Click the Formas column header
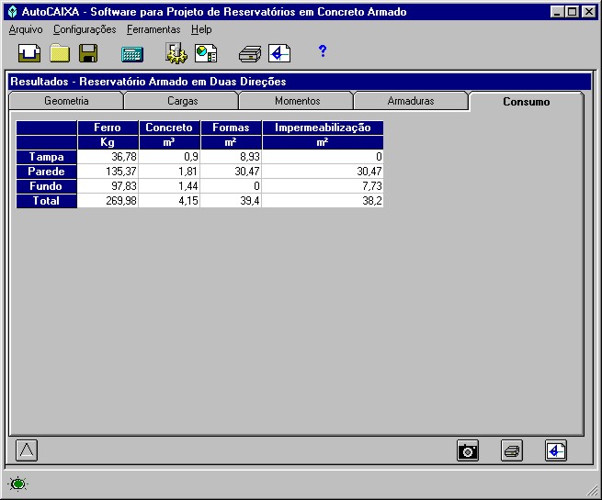This screenshot has height=500, width=602. pos(231,128)
